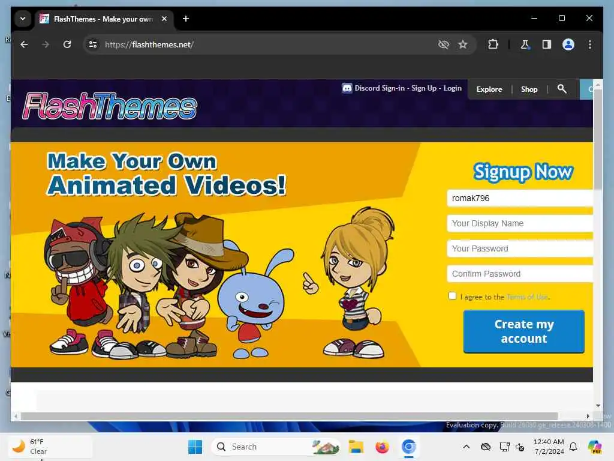
Task: Click the Confirm Password field
Action: 520,274
